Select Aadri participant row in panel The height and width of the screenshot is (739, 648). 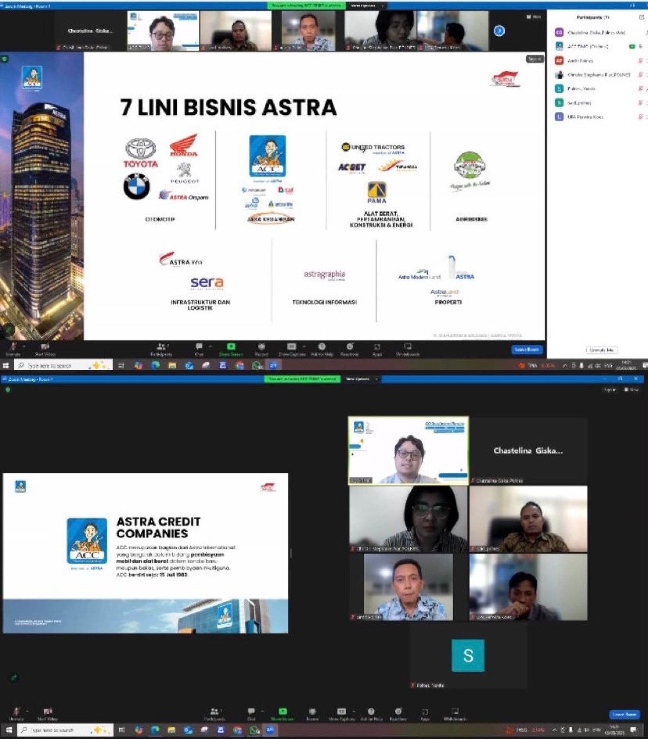(x=598, y=60)
